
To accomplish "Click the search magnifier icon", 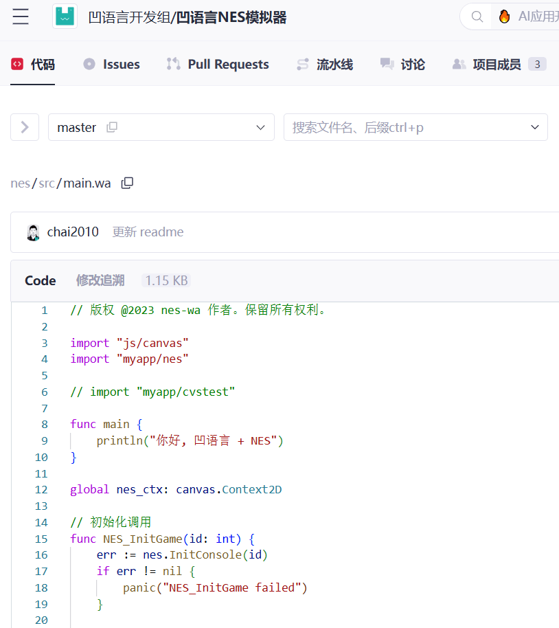I will pos(477,17).
